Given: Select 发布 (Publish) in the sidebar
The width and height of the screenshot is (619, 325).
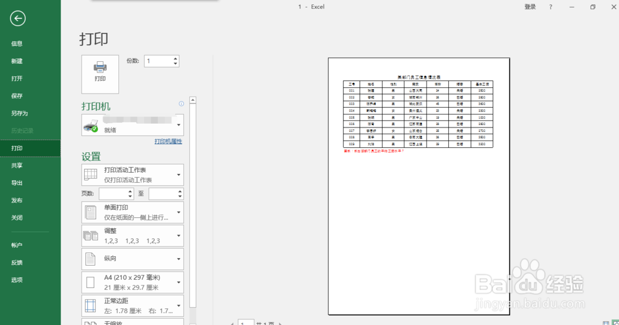Looking at the screenshot, I should 30,200.
